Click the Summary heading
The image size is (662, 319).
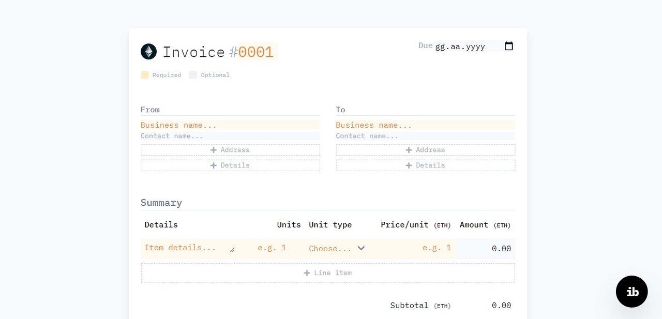pos(161,203)
